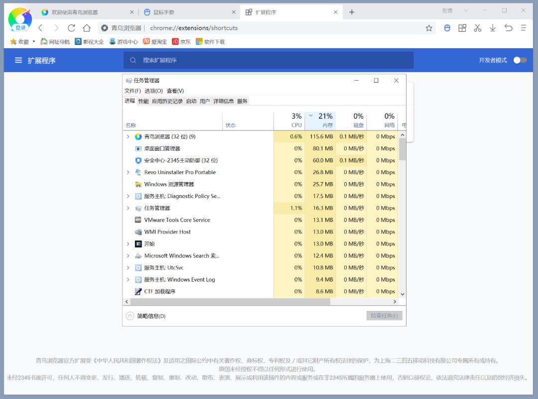Collapse the 简略信息 section

pyautogui.click(x=131, y=315)
